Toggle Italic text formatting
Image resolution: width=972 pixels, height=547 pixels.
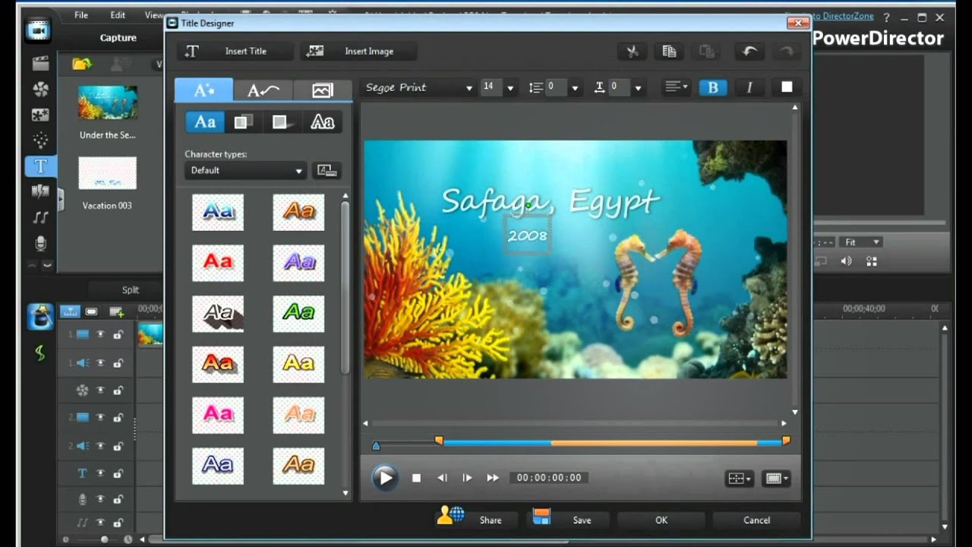click(750, 87)
